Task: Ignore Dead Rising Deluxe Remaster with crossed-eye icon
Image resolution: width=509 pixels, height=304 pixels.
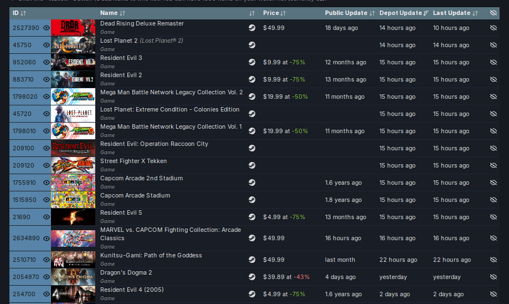Action: pyautogui.click(x=493, y=28)
